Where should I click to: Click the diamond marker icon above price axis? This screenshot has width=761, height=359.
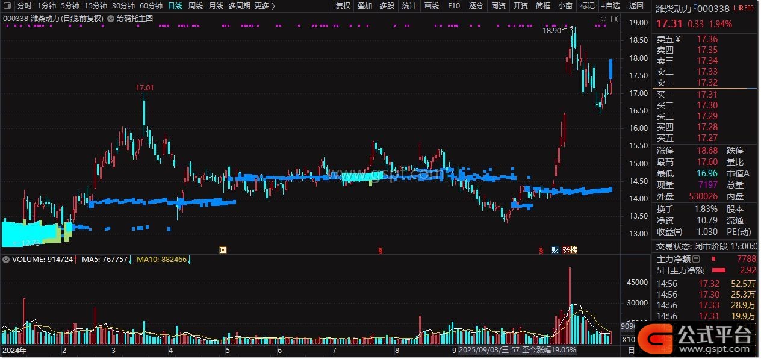(603, 19)
